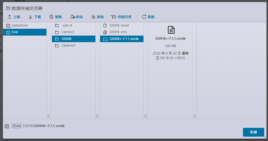268x141 pixels.
Task: Open the Openwrt folder
Action: click(x=68, y=45)
